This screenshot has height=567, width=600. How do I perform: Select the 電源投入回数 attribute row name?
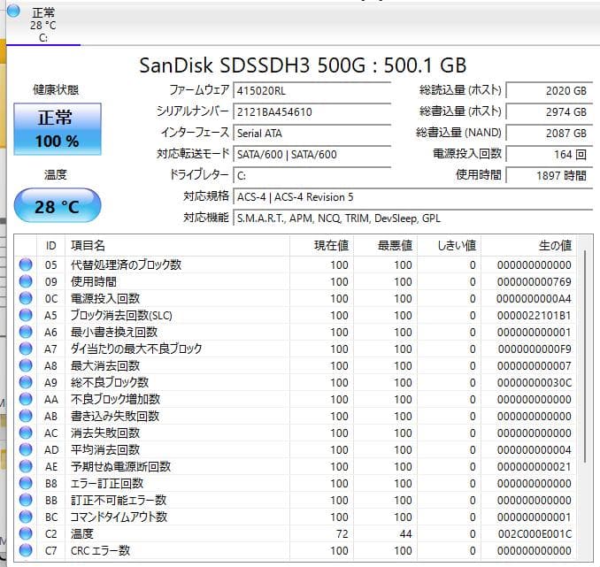105,298
